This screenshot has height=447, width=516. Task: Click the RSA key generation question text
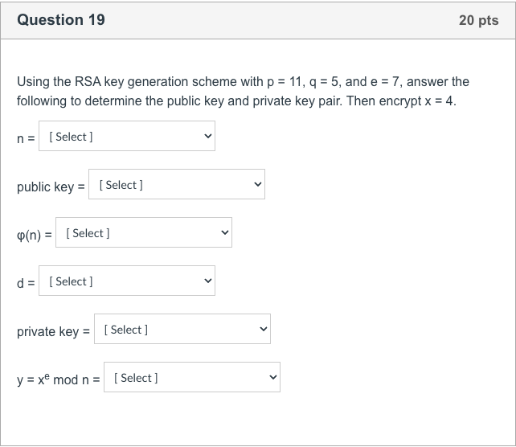243,91
